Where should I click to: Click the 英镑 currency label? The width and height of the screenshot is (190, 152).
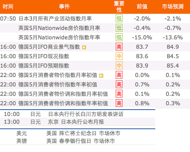tap(22, 141)
